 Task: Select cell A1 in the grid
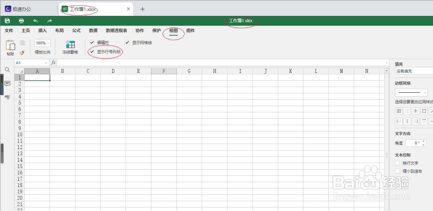[x=37, y=77]
